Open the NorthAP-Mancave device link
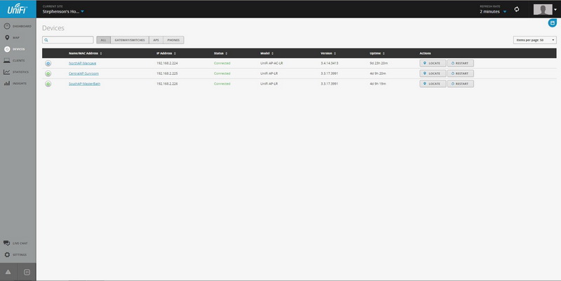Screen dimensions: 561x281 click(x=82, y=63)
